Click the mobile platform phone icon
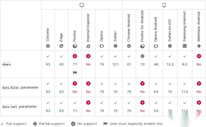206x127 pixels. (x=164, y=5)
